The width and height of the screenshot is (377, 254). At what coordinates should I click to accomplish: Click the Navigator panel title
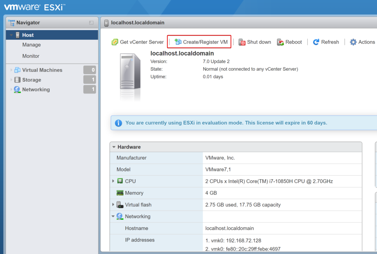[x=28, y=22]
